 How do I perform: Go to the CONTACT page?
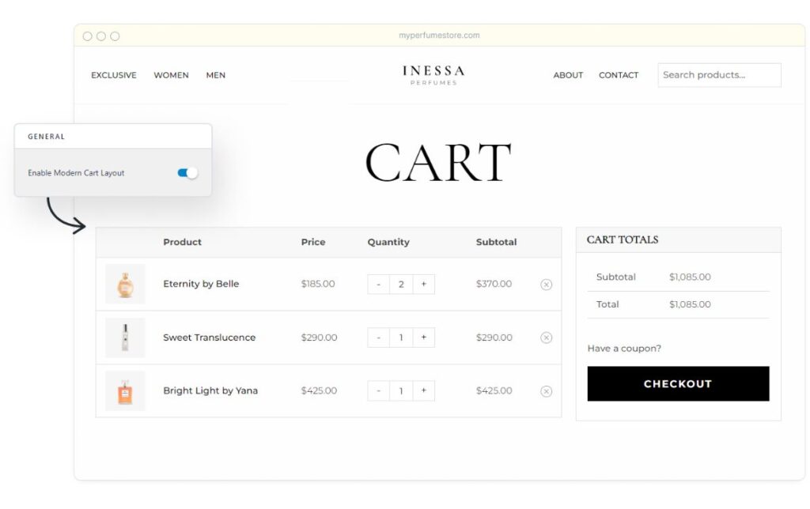point(618,75)
